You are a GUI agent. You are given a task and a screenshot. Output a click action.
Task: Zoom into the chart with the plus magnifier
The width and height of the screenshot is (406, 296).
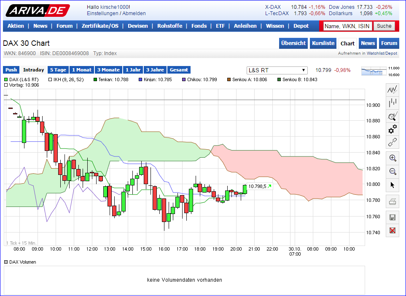pos(392,158)
